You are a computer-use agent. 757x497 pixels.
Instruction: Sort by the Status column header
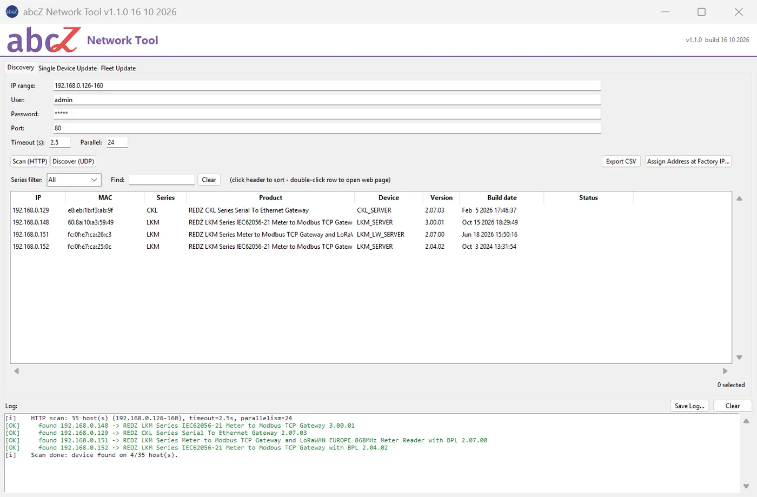click(x=588, y=198)
